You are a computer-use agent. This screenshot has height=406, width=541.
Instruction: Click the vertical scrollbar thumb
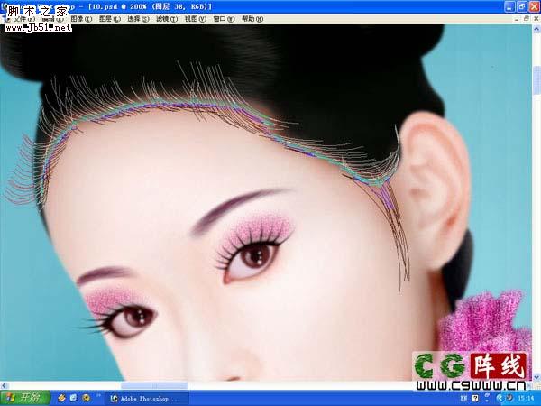[x=536, y=80]
